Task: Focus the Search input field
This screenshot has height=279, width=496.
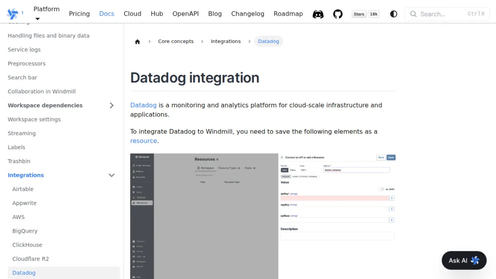Action: click(x=447, y=14)
